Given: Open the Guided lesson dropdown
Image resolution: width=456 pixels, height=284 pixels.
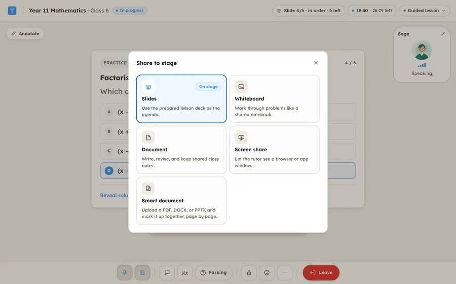Looking at the screenshot, I should coord(425,11).
